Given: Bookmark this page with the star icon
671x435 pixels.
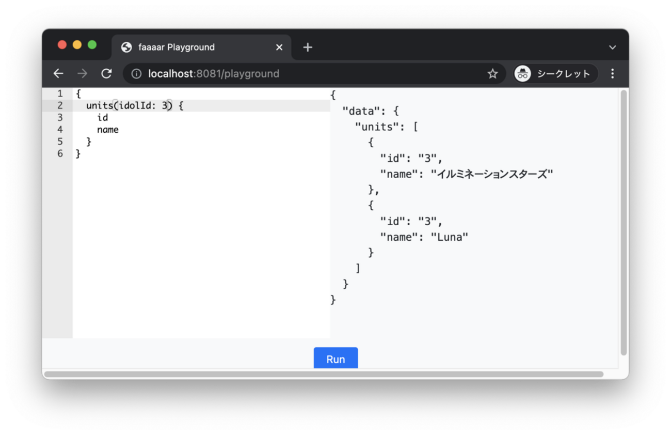Looking at the screenshot, I should coord(492,74).
